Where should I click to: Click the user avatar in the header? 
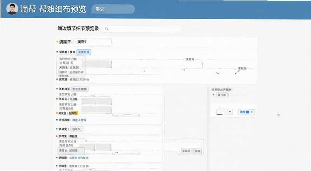(12, 9)
